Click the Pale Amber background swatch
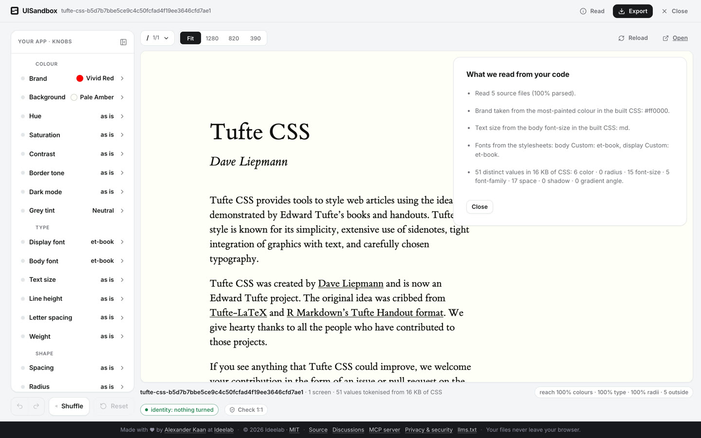The width and height of the screenshot is (701, 438). [74, 97]
